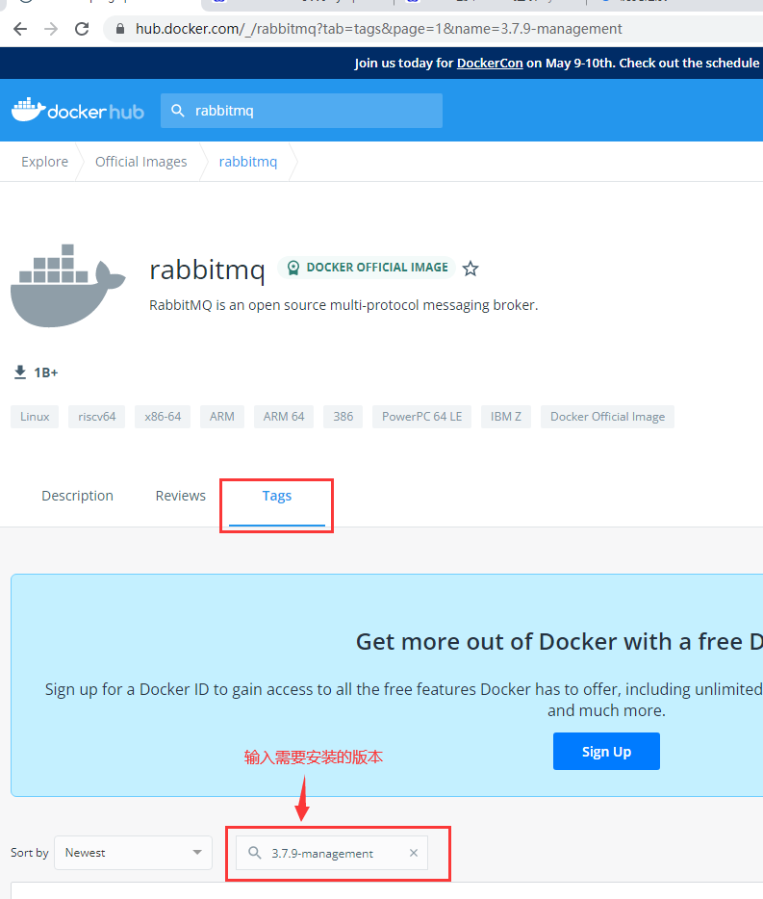
Task: Click the browser back arrow
Action: pos(20,29)
